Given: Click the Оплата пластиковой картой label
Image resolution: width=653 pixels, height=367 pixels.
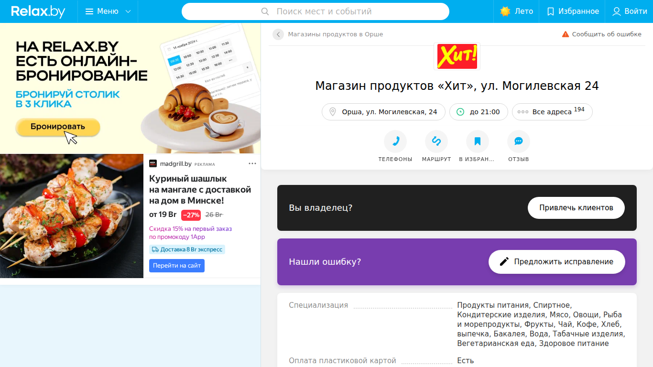Looking at the screenshot, I should (x=342, y=361).
